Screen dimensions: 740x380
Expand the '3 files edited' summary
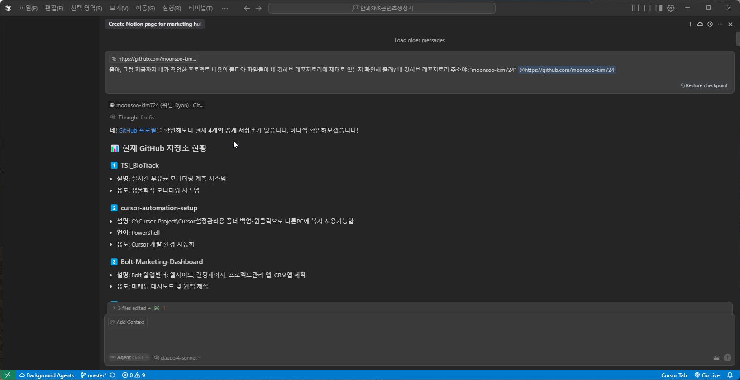click(138, 308)
